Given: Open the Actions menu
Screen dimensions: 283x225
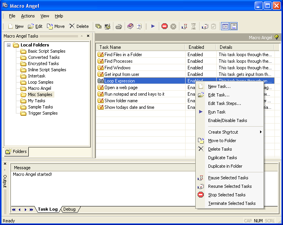Looking at the screenshot, I should coord(28,16).
